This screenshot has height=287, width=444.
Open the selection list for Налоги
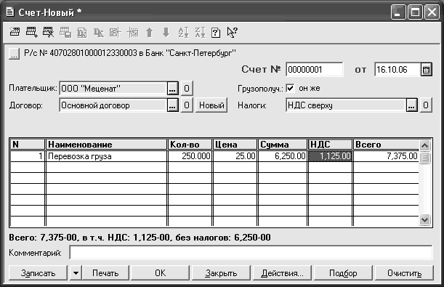point(412,105)
